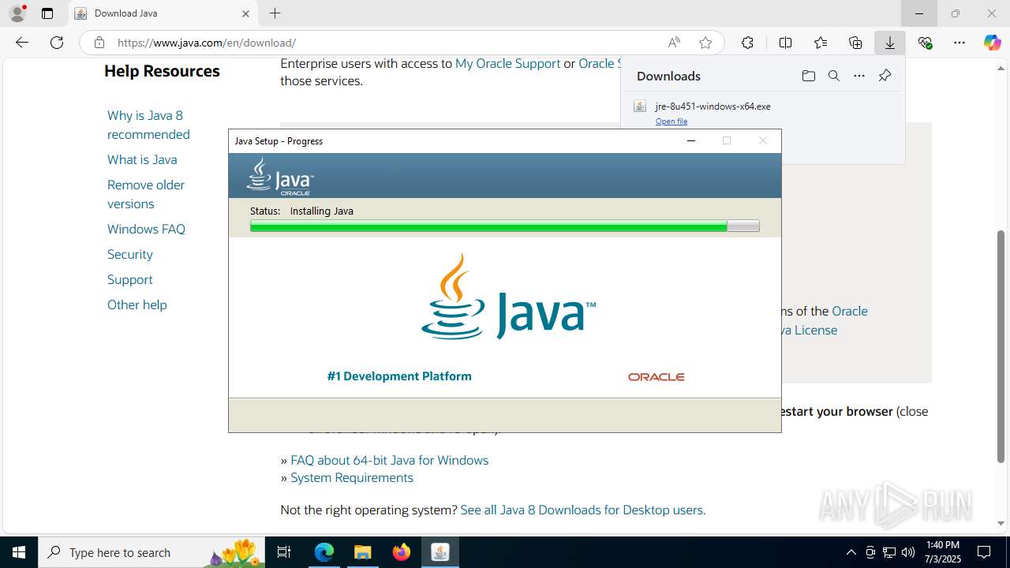
Task: Open FAQ about 64-bit Java link
Action: click(x=389, y=460)
